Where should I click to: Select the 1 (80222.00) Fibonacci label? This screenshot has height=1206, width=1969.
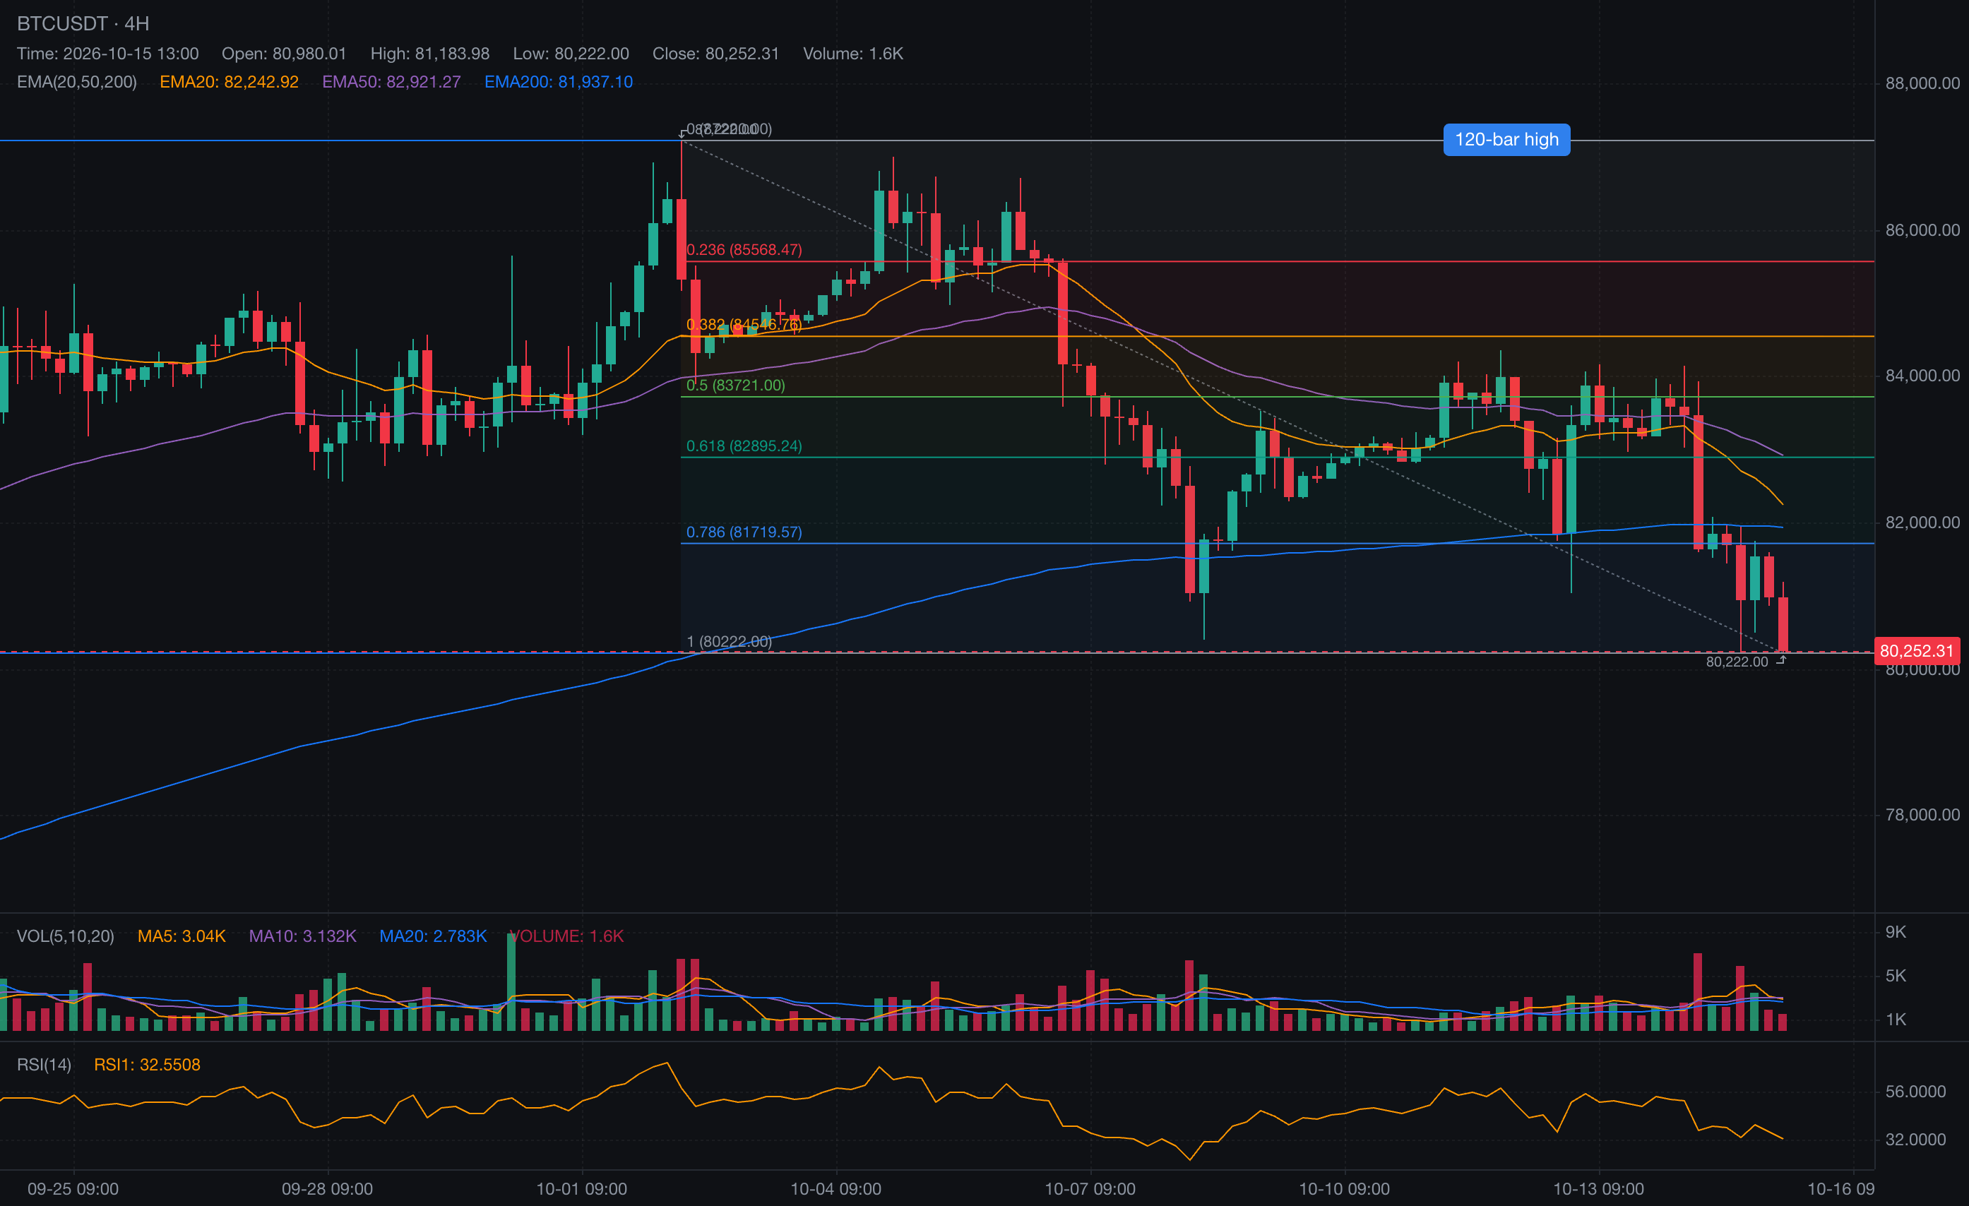point(730,641)
